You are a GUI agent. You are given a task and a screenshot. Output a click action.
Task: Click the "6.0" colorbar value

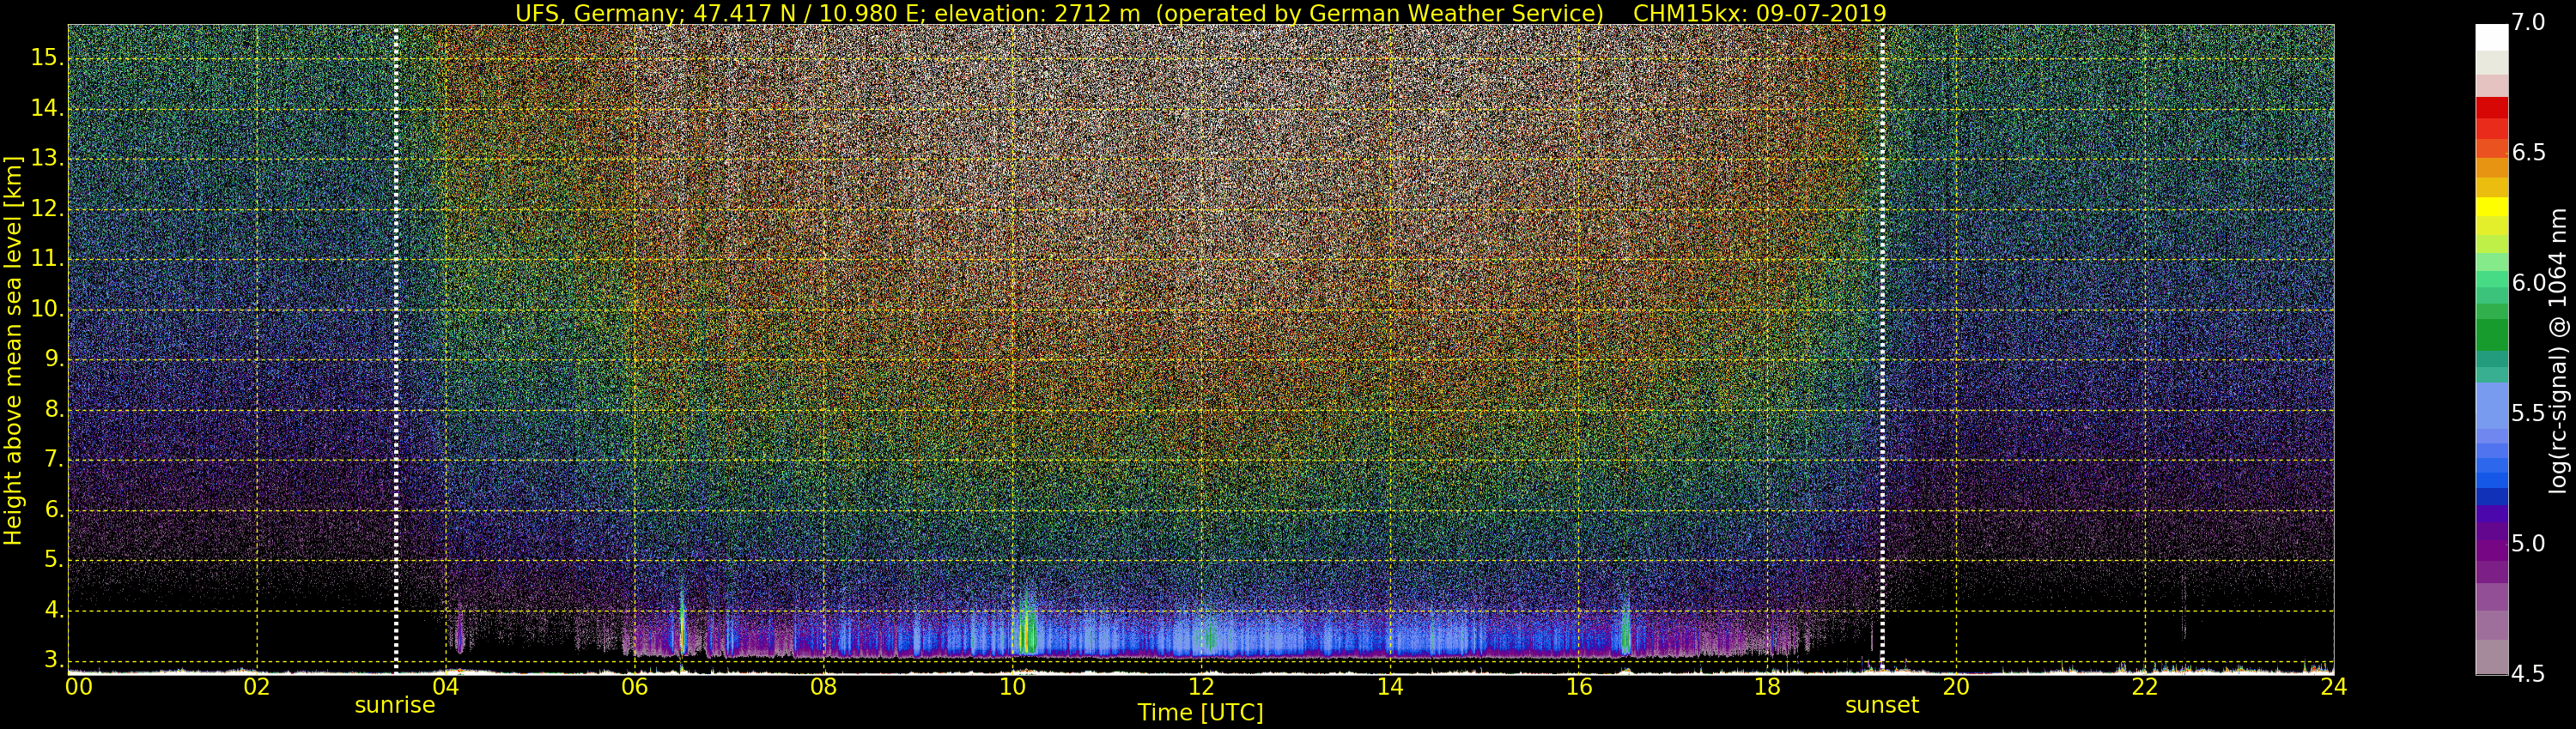coord(2529,283)
